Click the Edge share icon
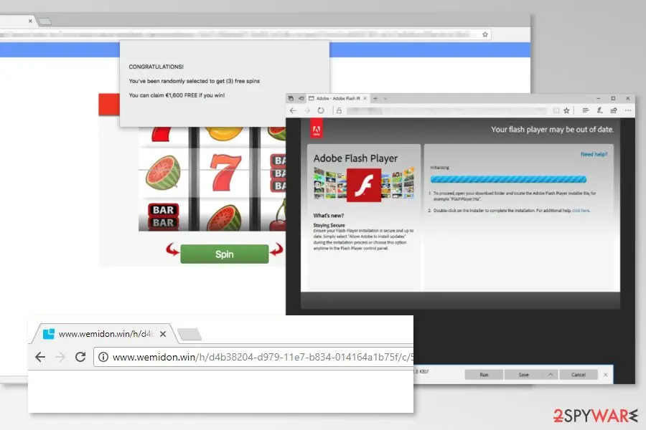The width and height of the screenshot is (646, 430). pyautogui.click(x=614, y=110)
